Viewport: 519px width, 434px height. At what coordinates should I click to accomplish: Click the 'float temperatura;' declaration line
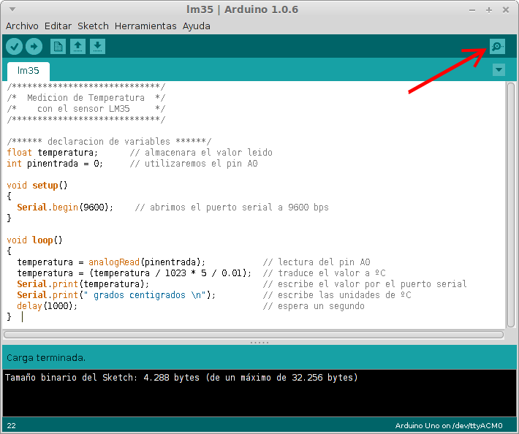click(53, 153)
